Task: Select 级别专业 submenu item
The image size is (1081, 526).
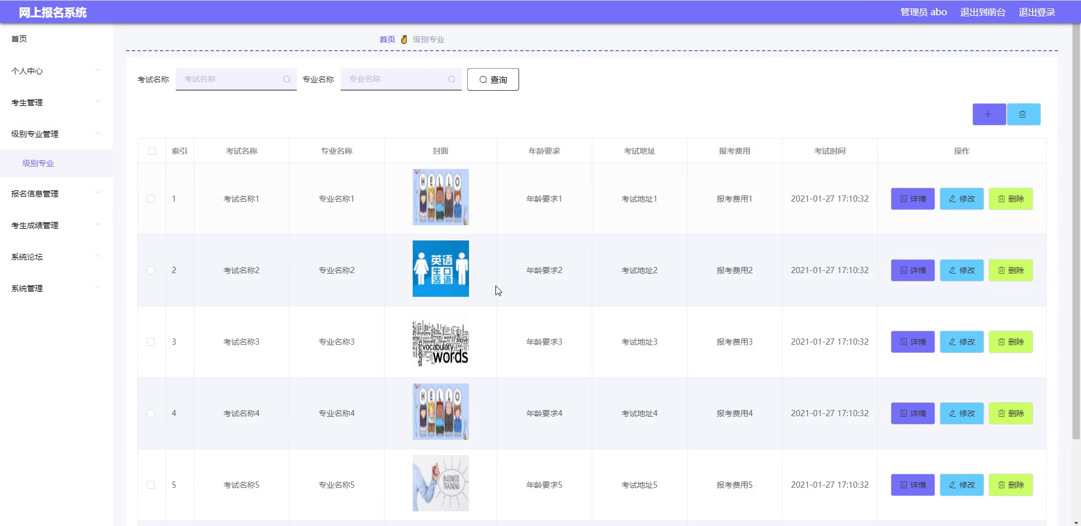Action: (x=56, y=163)
